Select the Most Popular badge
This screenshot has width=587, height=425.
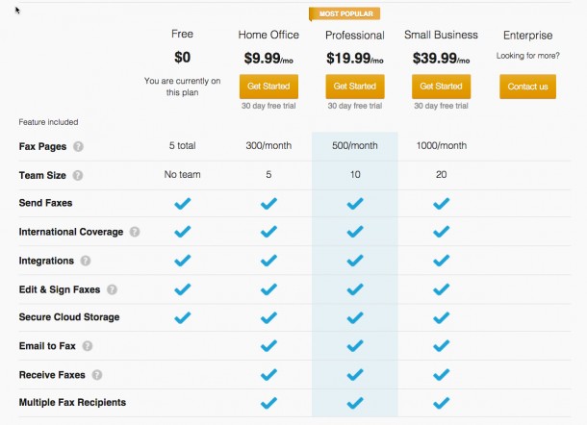[x=345, y=13]
